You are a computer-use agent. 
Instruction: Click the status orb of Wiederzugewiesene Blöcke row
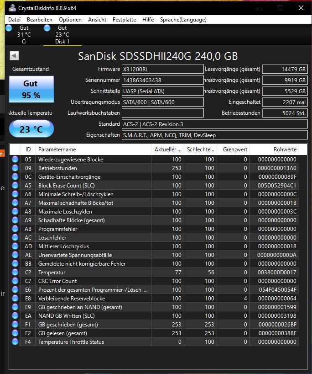point(15,159)
